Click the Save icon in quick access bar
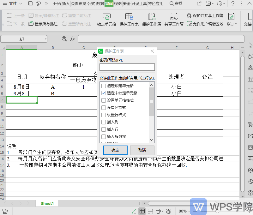The width and height of the screenshot is (253, 215). (x=31, y=3)
